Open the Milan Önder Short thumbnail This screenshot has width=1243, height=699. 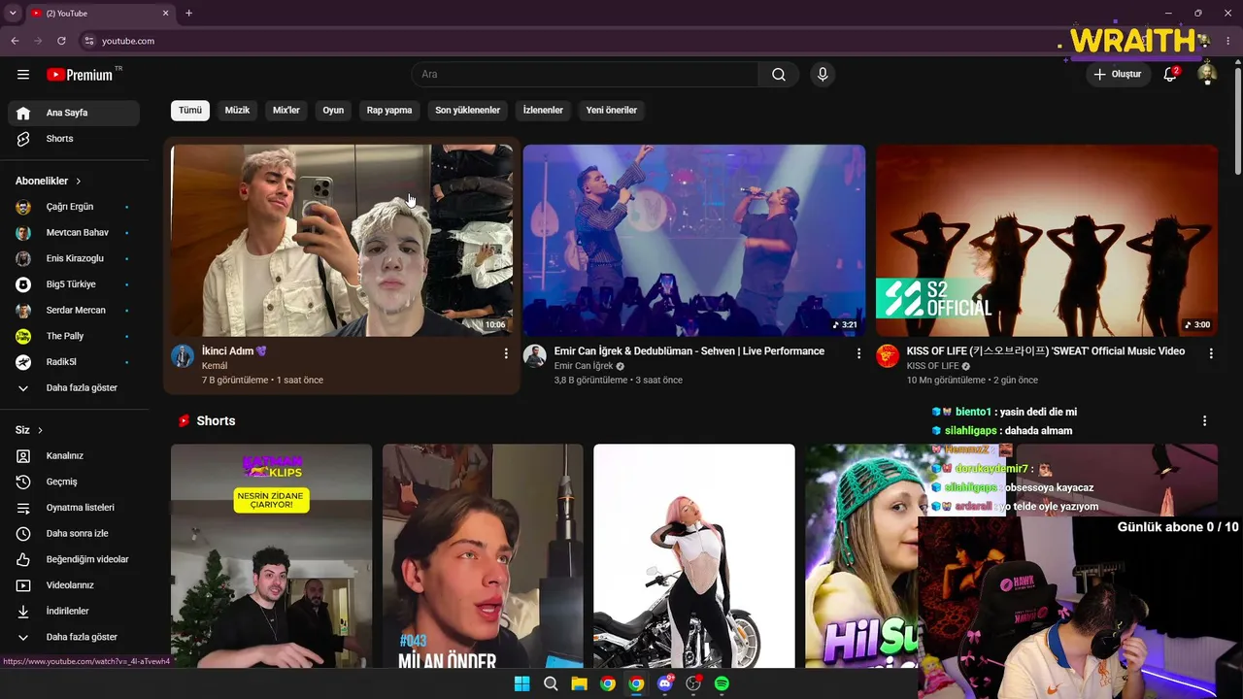click(x=483, y=555)
